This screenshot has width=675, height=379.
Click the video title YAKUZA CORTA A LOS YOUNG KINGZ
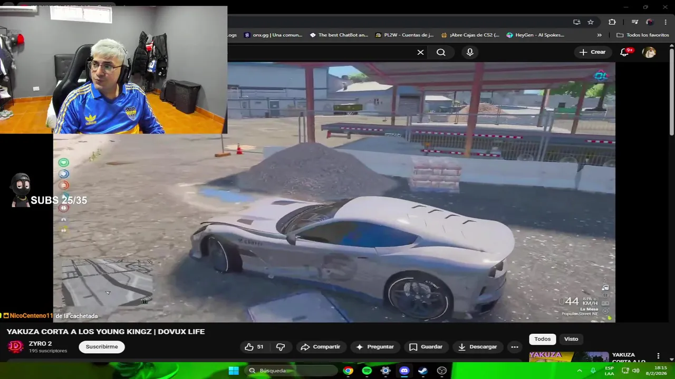105,332
